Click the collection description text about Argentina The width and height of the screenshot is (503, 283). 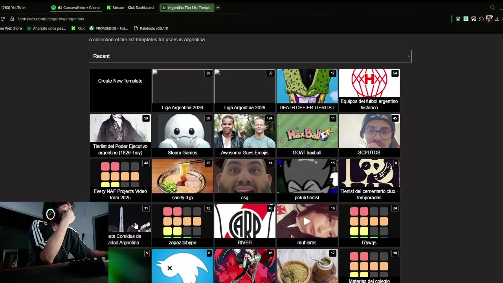(147, 40)
